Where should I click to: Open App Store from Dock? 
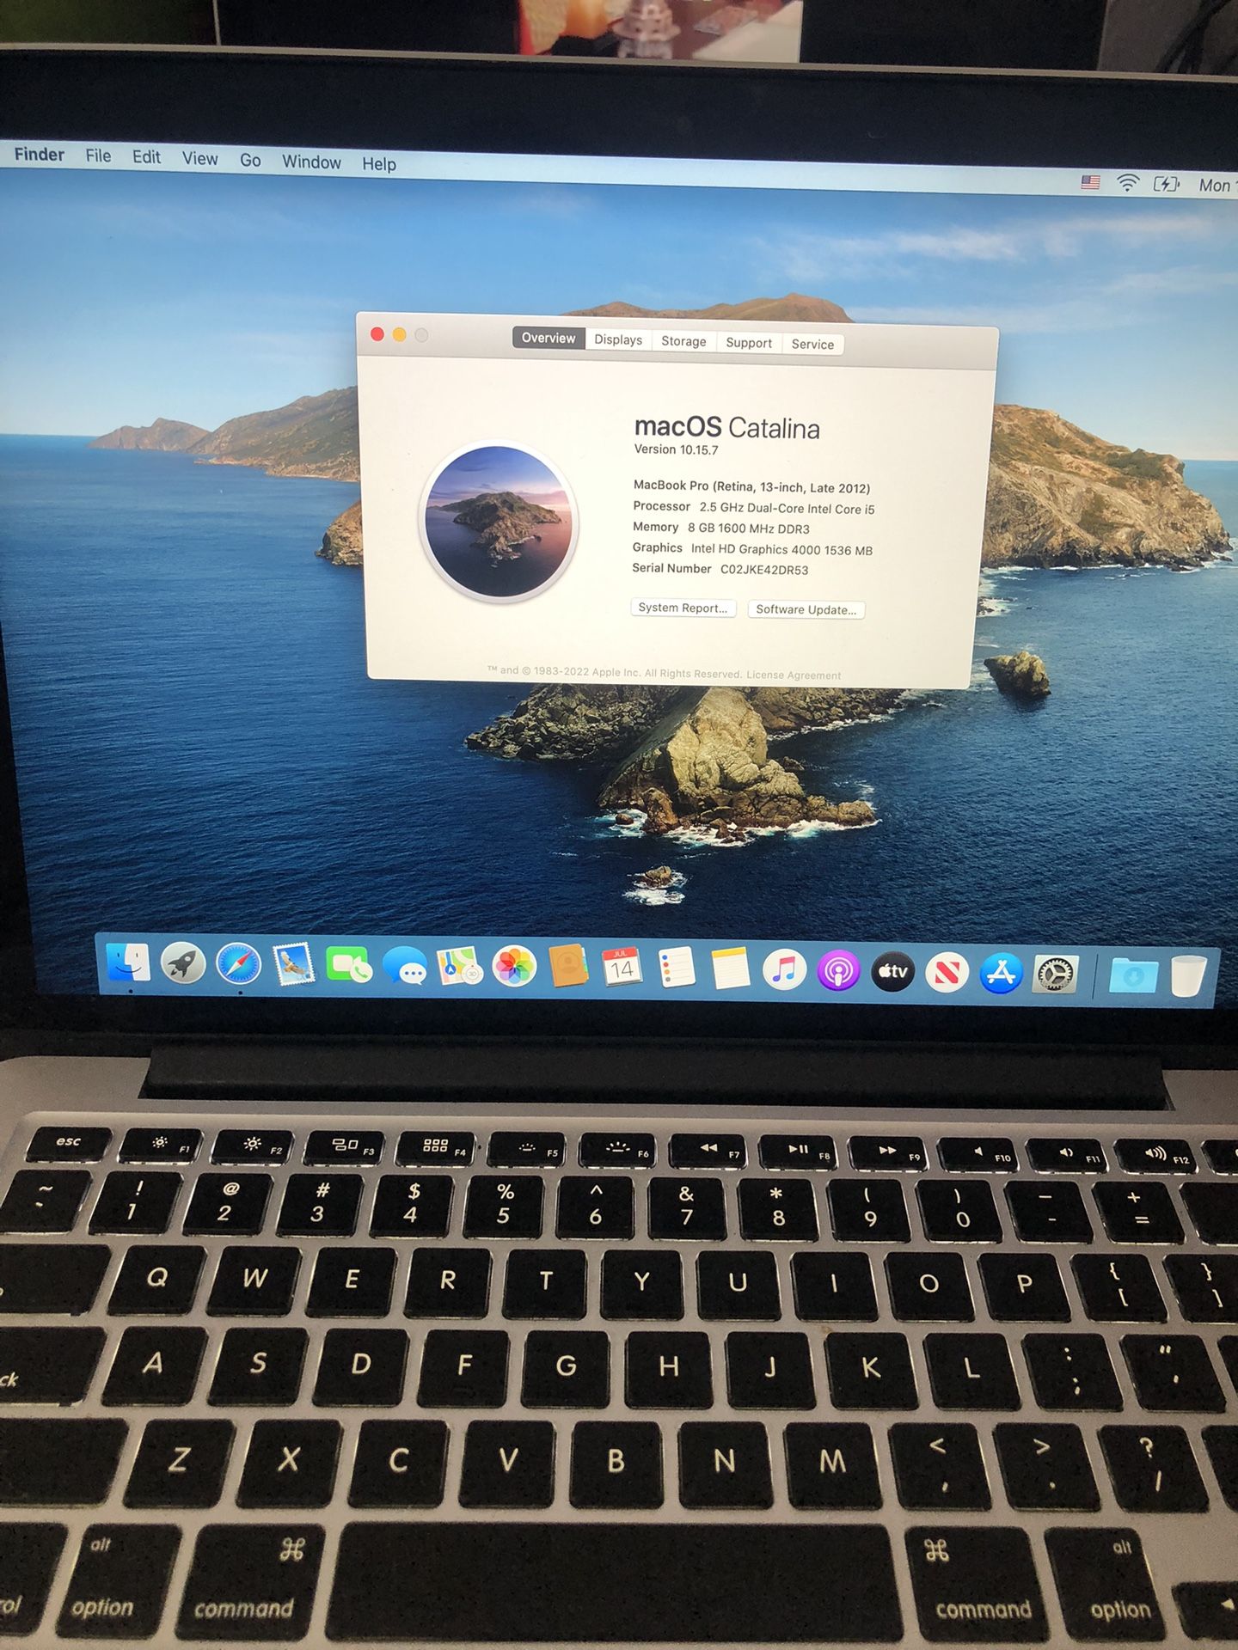(1001, 974)
